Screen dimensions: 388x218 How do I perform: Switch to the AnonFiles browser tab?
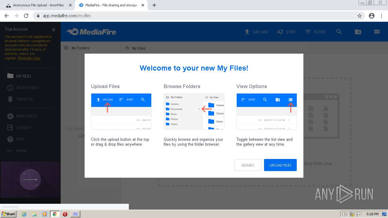(38, 5)
